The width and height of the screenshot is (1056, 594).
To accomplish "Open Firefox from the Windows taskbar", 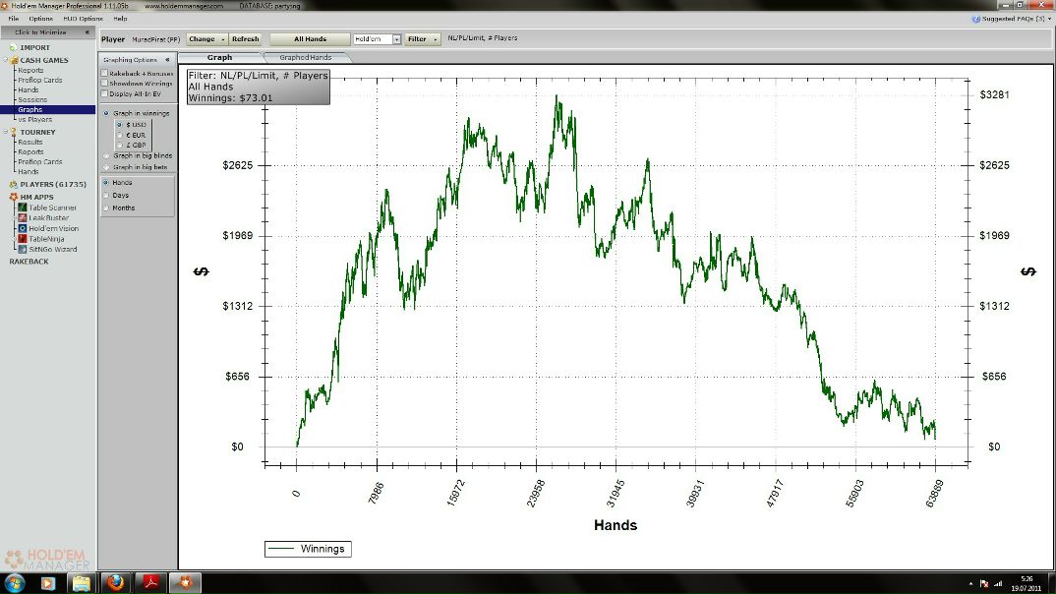I will pos(113,583).
